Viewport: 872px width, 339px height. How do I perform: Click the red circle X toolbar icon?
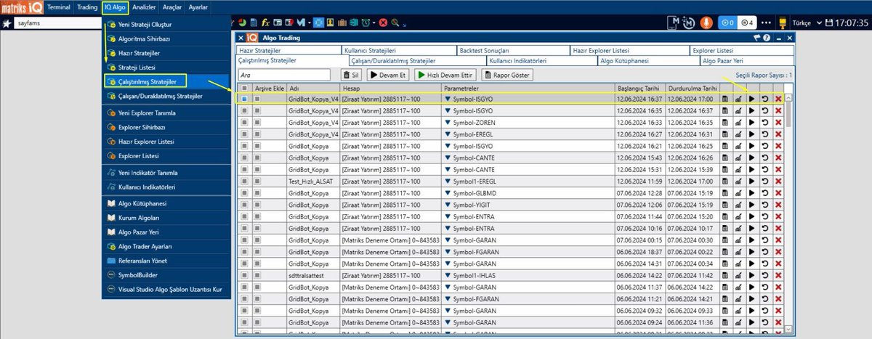tap(382, 23)
